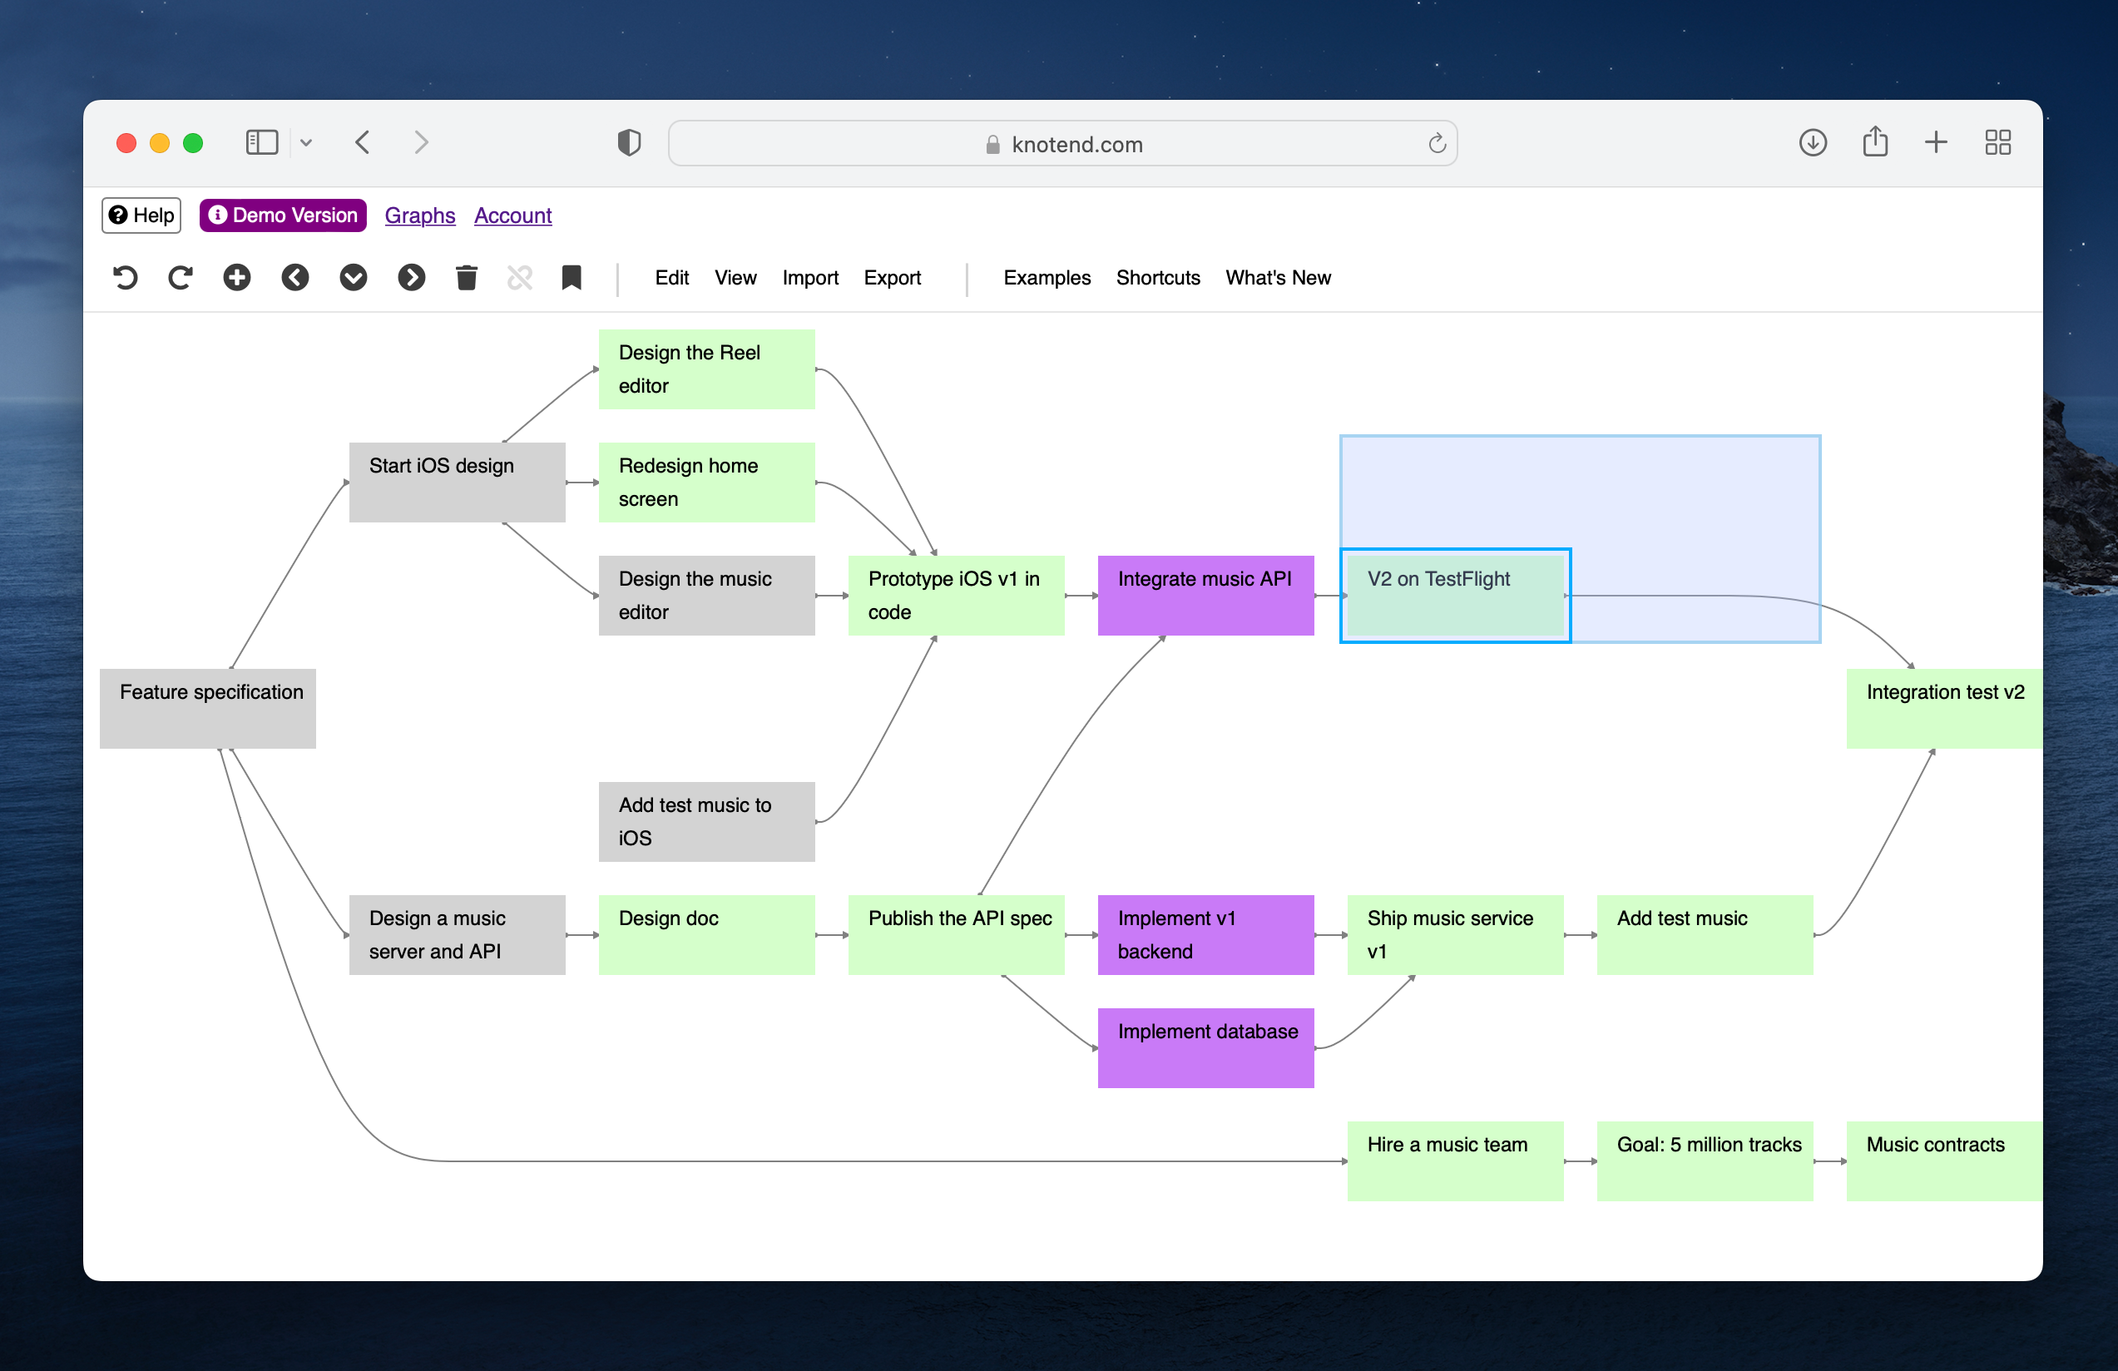Click the Safari share icon
The height and width of the screenshot is (1371, 2118).
(x=1875, y=141)
